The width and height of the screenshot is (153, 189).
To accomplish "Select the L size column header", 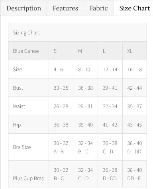I will tap(110, 51).
